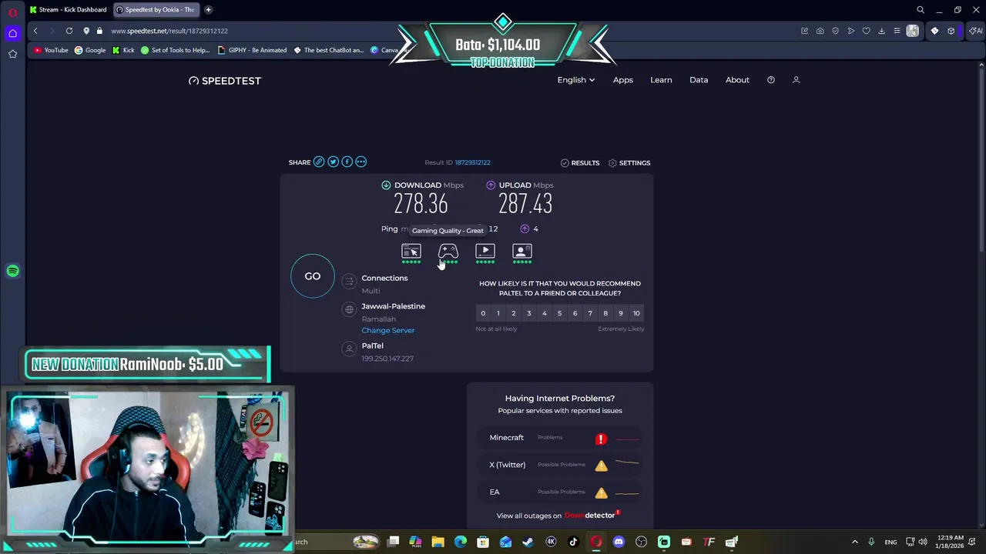The width and height of the screenshot is (986, 554).
Task: Select rating 0 for PalTel
Action: [x=483, y=313]
